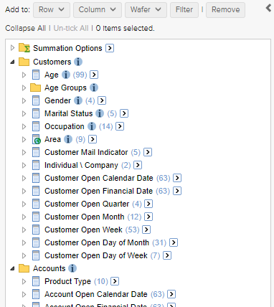Expand the Marital Status node
The image size is (274, 307).
tap(24, 113)
